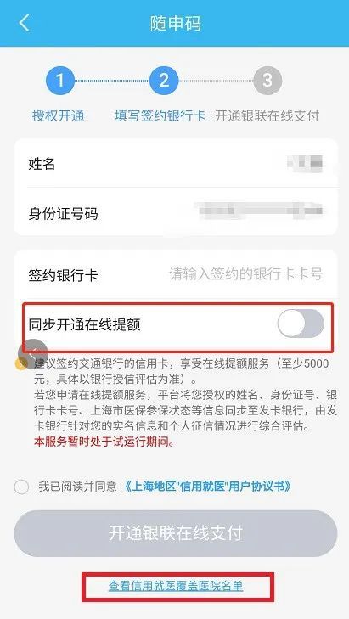Tap the 姓名 row

click(176, 163)
